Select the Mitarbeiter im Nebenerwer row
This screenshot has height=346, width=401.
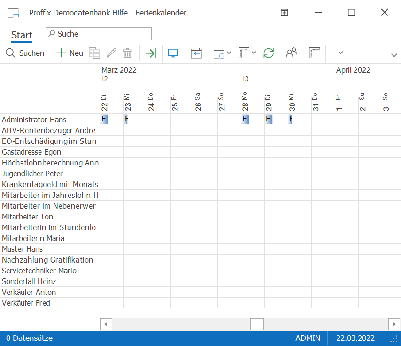click(x=50, y=206)
